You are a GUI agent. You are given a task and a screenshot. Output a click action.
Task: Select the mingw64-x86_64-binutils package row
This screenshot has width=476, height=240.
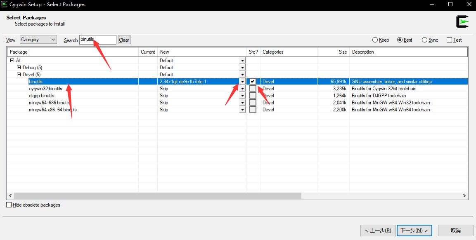point(237,110)
